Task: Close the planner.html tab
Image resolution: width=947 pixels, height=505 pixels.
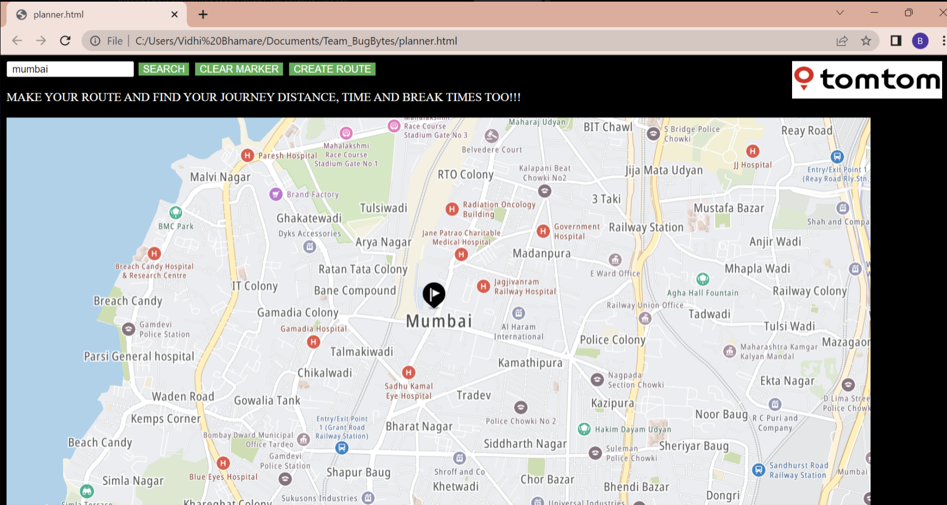Action: click(175, 15)
